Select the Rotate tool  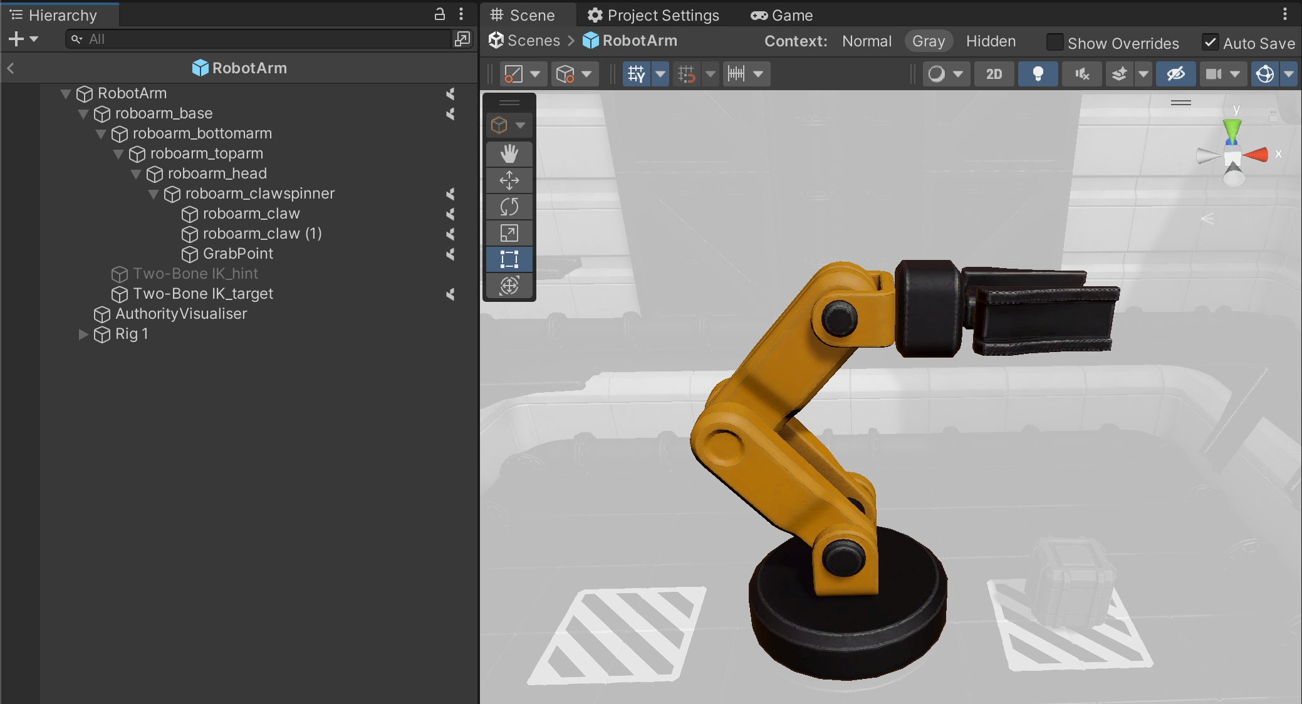tap(509, 207)
